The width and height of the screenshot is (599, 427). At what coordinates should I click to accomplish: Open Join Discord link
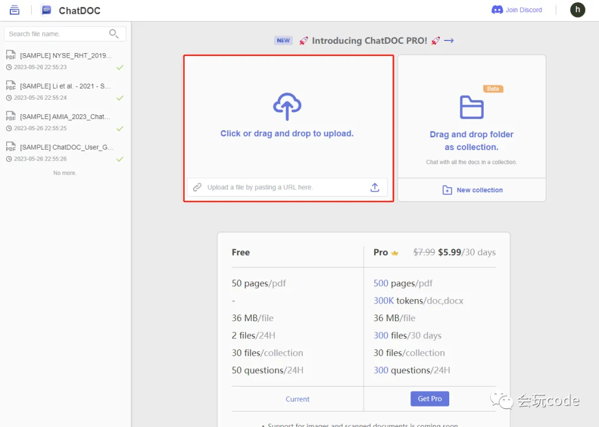point(524,10)
